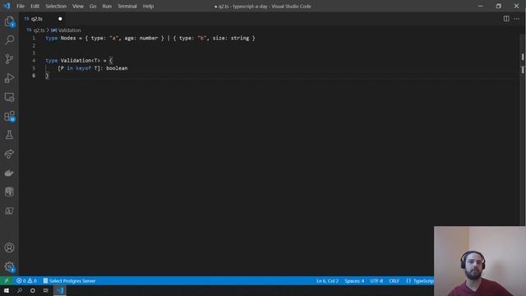526x296 pixels.
Task: Click the remote window indicator in status bar
Action: pyautogui.click(x=7, y=281)
